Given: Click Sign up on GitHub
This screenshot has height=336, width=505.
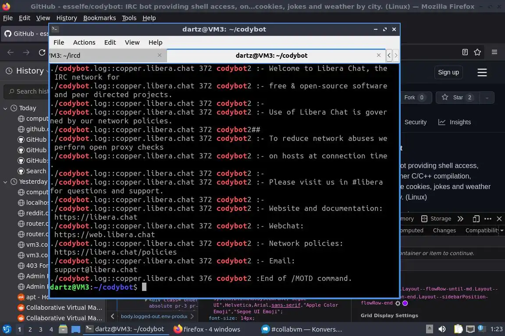Looking at the screenshot, I should point(448,72).
